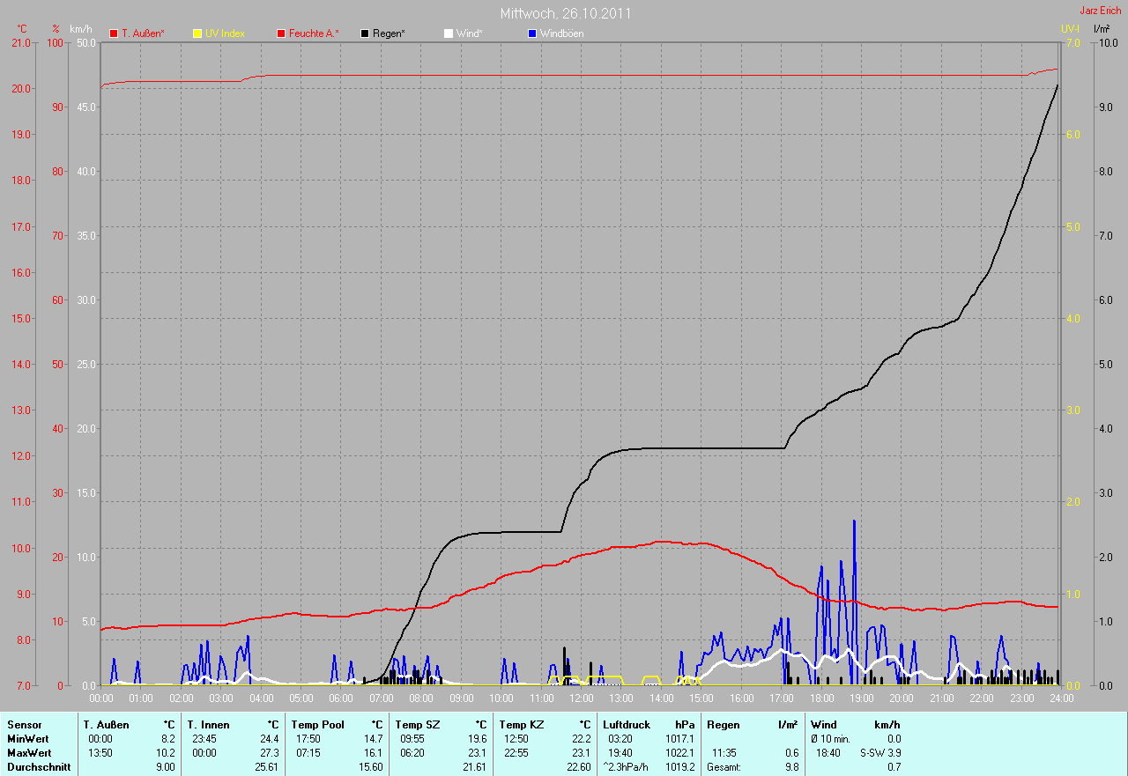Click the Temp Pool column header
Image resolution: width=1128 pixels, height=776 pixels.
click(x=317, y=724)
